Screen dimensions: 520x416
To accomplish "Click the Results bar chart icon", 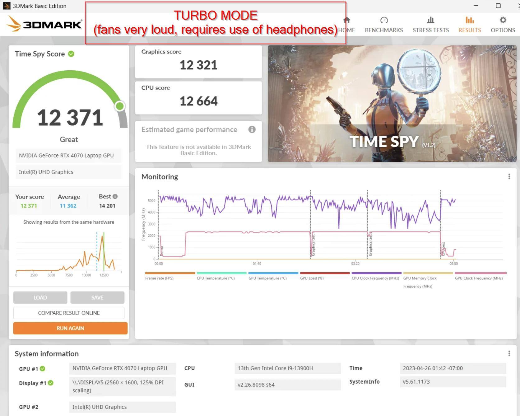I will (469, 21).
